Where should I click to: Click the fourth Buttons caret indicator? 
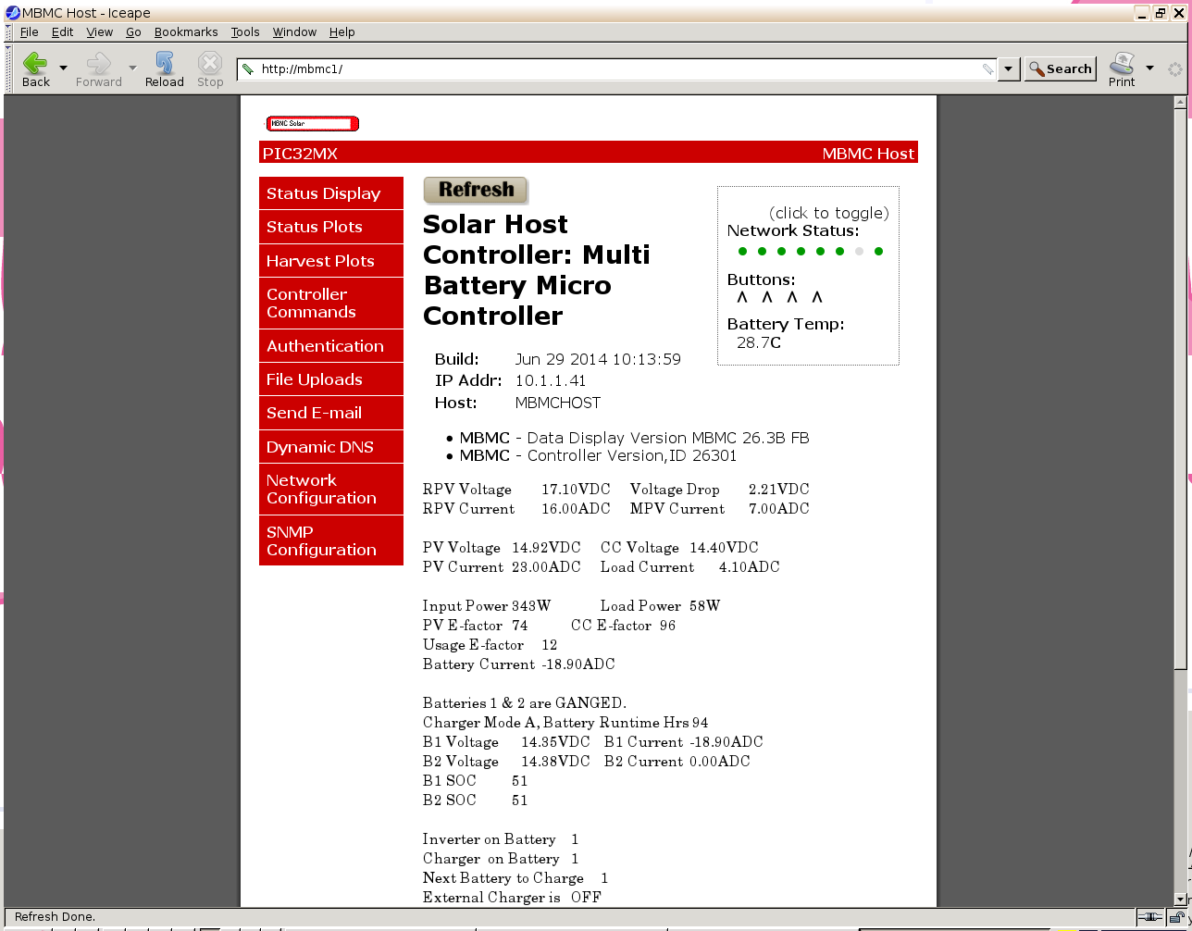(x=817, y=297)
